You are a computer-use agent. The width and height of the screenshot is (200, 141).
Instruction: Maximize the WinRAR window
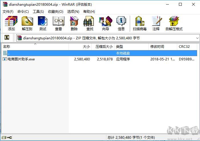(180, 4)
